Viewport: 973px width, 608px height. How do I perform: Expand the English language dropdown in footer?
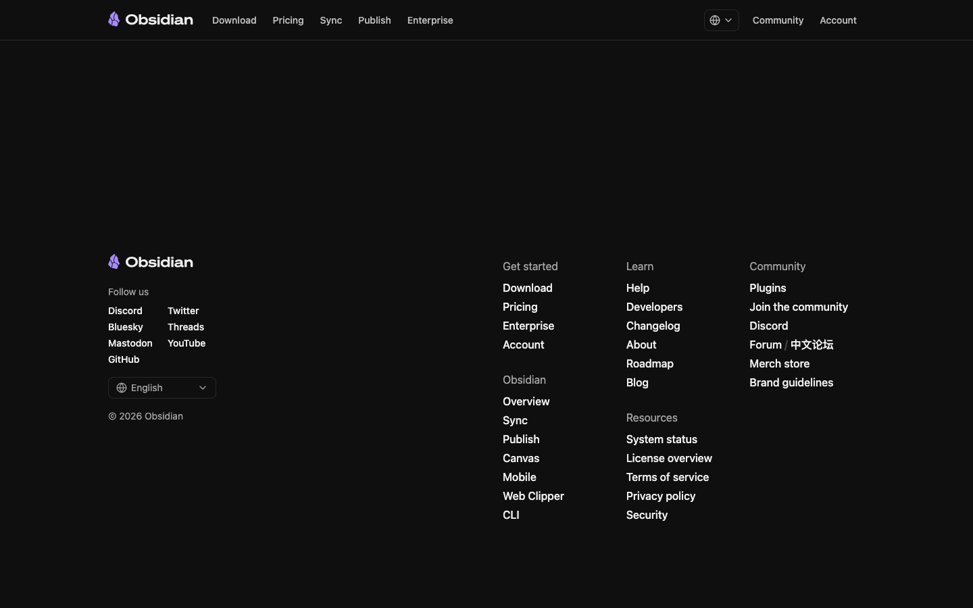tap(161, 388)
